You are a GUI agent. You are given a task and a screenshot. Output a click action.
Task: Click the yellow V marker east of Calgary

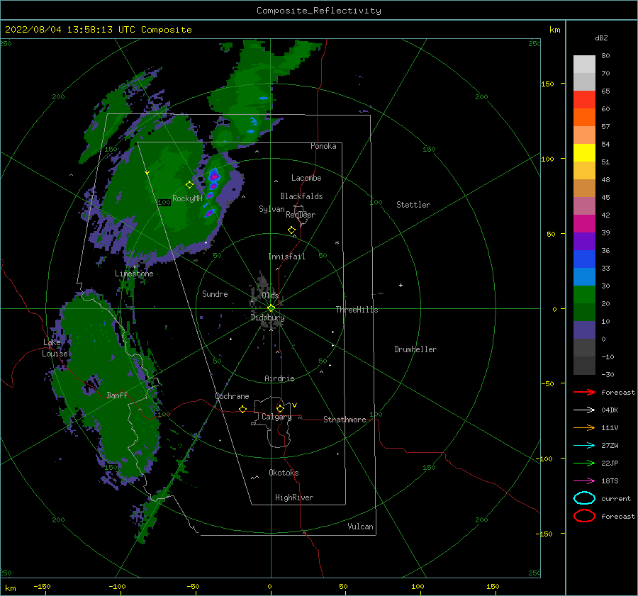295,405
